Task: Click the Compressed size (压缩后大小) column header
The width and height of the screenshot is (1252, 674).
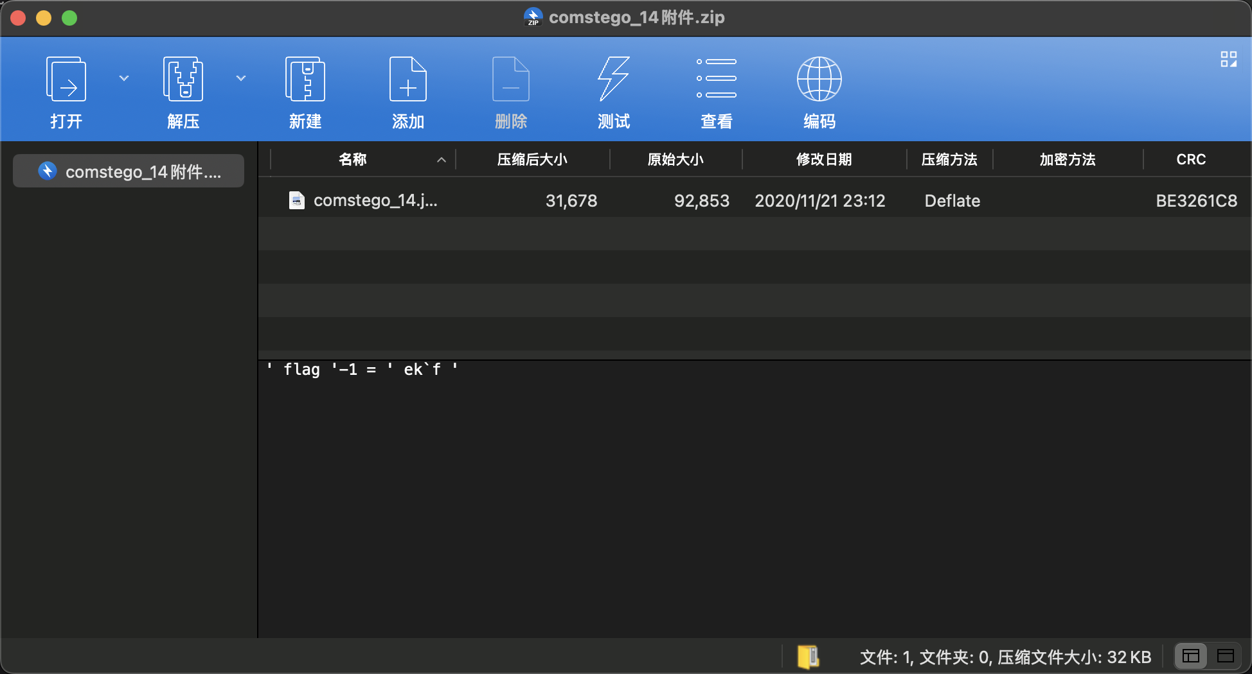Action: 532,159
